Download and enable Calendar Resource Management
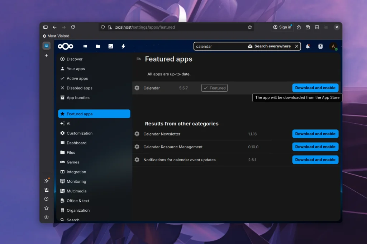Image resolution: width=367 pixels, height=244 pixels. click(x=315, y=147)
